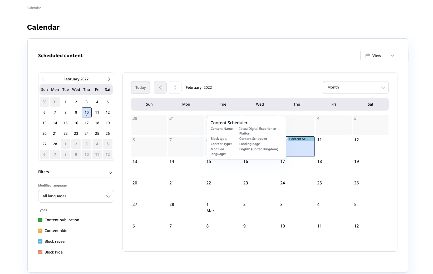Collapse the Filters section
The width and height of the screenshot is (433, 274).
coord(110,173)
